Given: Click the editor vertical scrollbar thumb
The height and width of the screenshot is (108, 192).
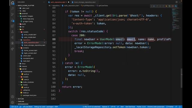Looking at the screenshot, I should point(181,78).
